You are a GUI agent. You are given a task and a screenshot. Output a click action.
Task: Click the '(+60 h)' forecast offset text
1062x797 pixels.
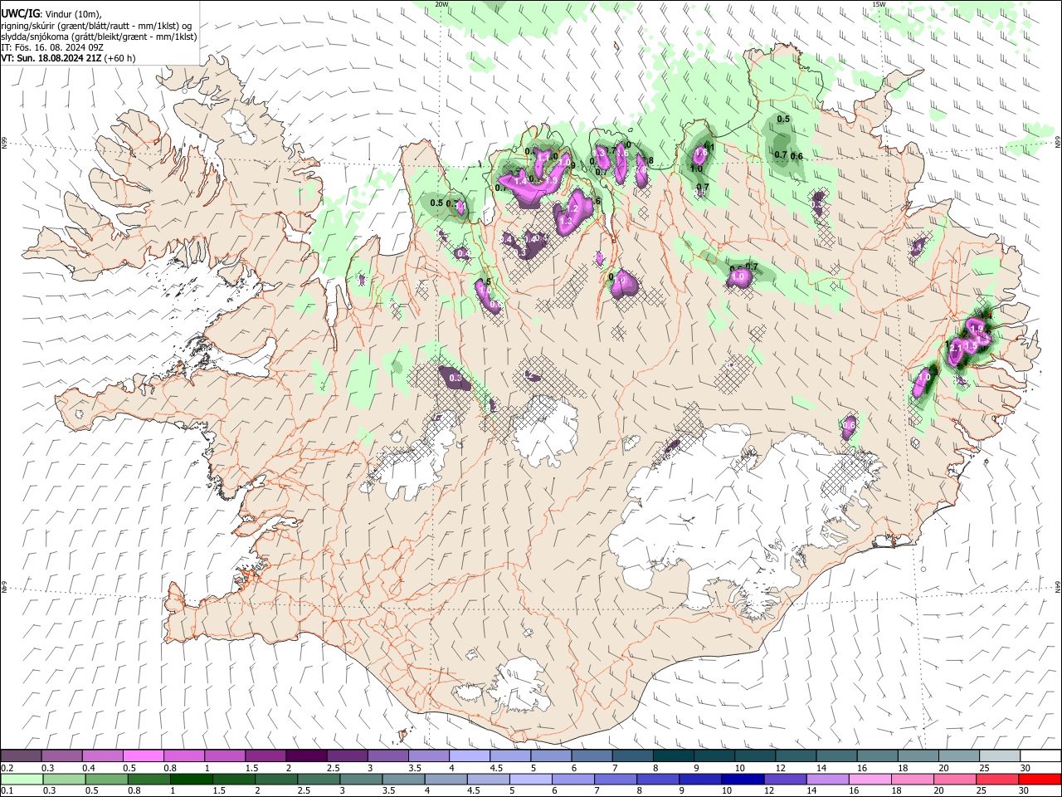[x=119, y=58]
